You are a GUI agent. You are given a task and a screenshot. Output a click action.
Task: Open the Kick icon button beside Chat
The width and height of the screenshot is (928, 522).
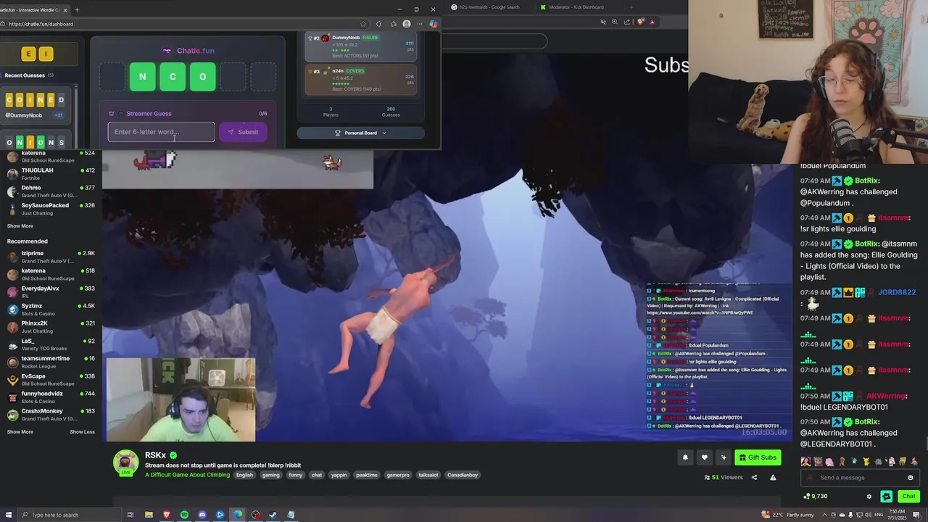coord(887,497)
